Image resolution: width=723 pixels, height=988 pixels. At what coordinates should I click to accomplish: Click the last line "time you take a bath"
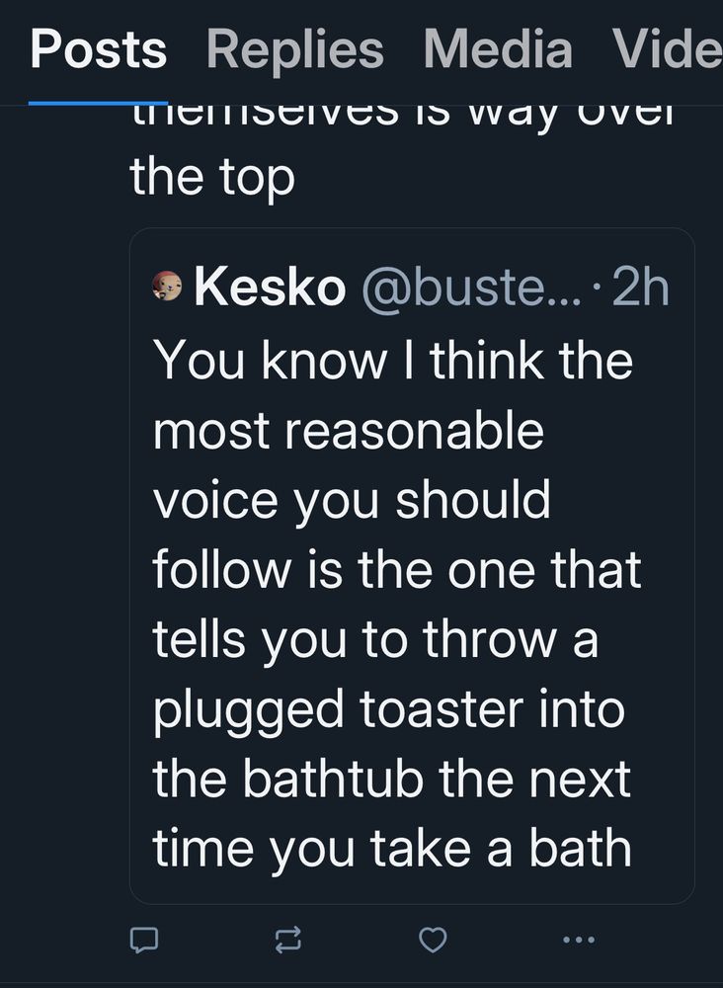tap(391, 849)
